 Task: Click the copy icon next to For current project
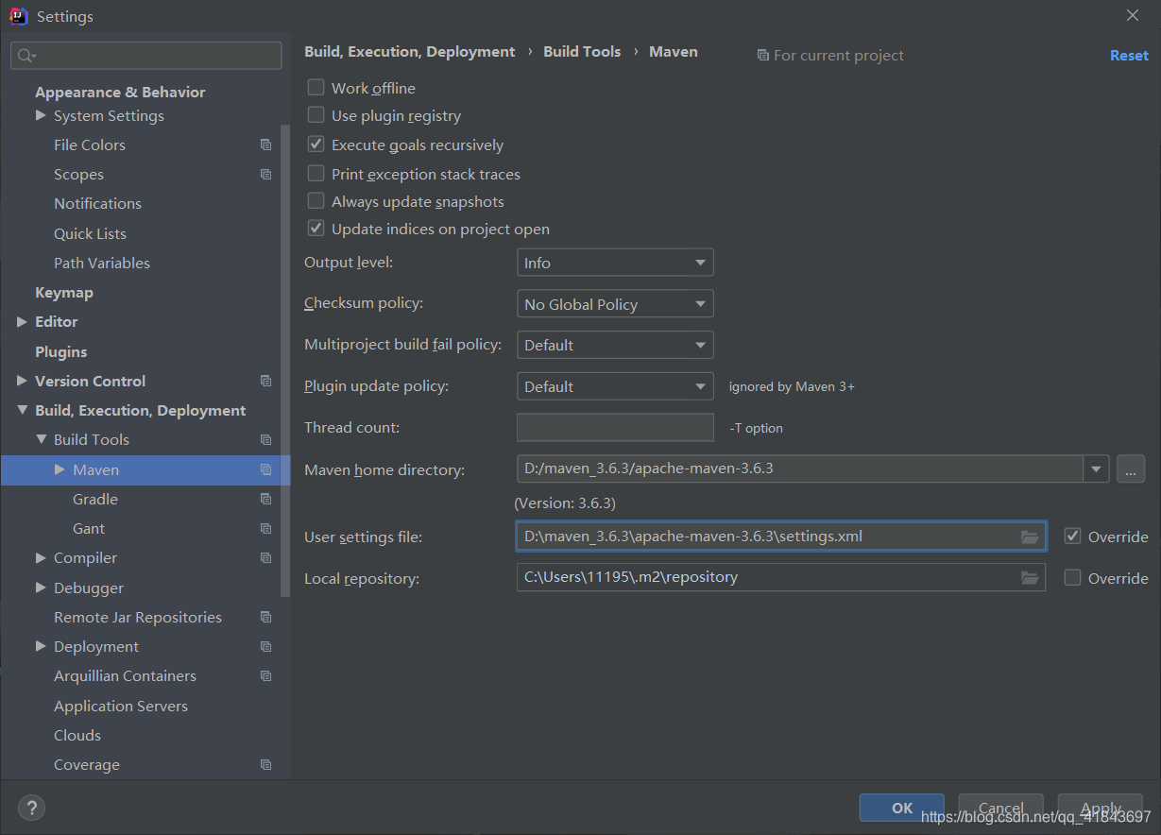coord(762,56)
